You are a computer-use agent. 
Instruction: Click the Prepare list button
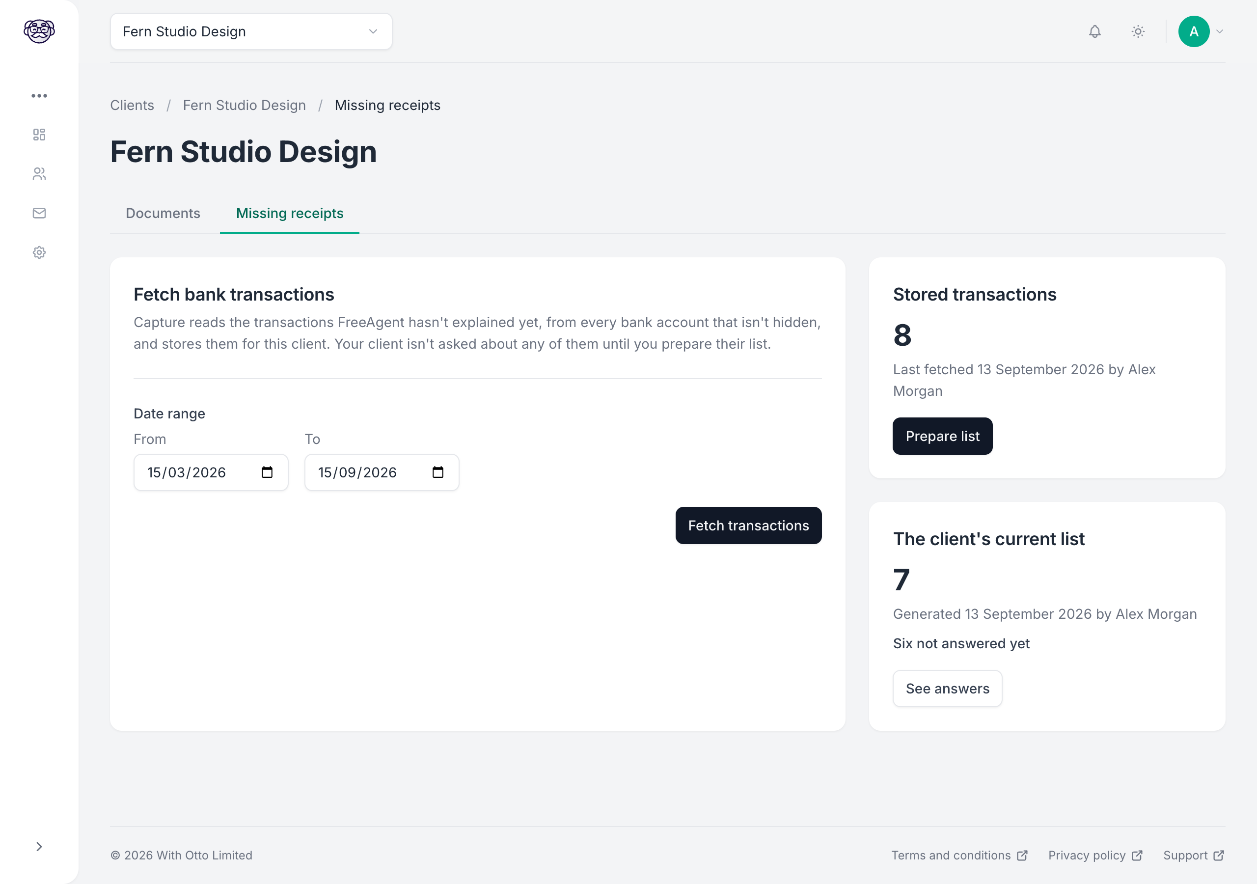coord(942,437)
